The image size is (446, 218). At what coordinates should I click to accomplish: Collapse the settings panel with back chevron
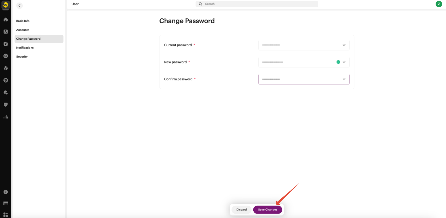[x=19, y=5]
